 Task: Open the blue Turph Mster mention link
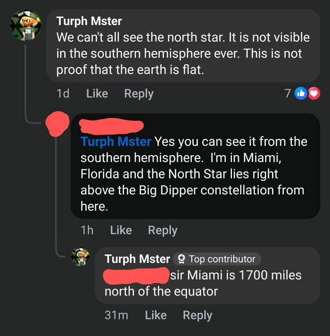[x=116, y=142]
